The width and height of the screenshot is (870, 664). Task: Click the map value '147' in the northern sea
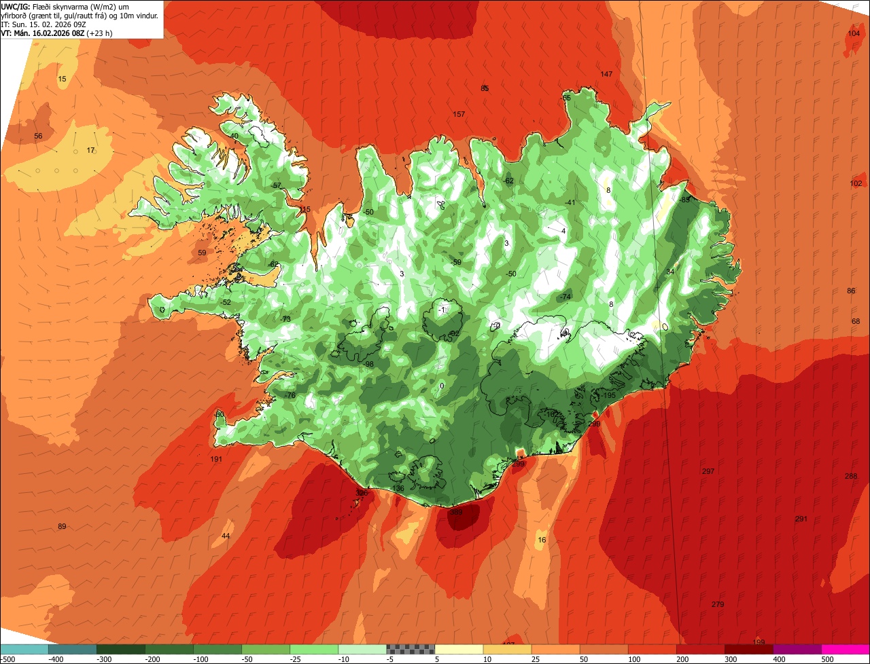(607, 74)
